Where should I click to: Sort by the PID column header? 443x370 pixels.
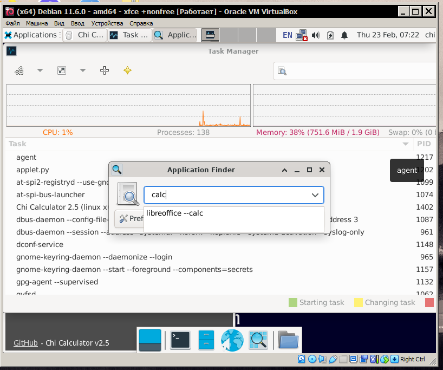click(x=424, y=144)
